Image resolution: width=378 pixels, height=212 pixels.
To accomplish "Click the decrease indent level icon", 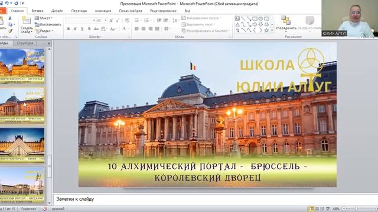I will pyautogui.click(x=159, y=21).
